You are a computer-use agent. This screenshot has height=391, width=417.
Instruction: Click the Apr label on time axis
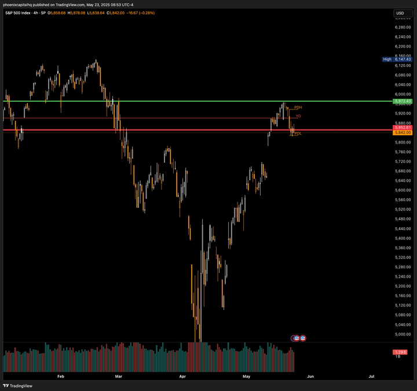pos(182,376)
